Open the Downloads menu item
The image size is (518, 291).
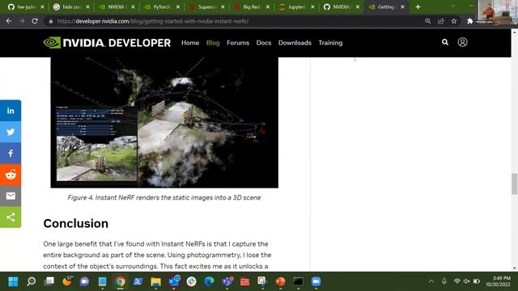click(295, 43)
